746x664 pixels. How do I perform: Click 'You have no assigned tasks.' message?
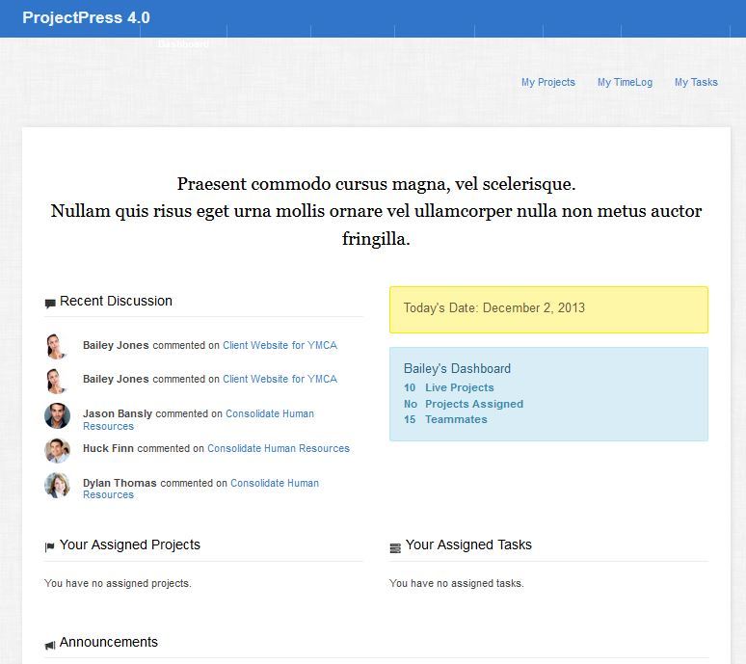pos(456,583)
